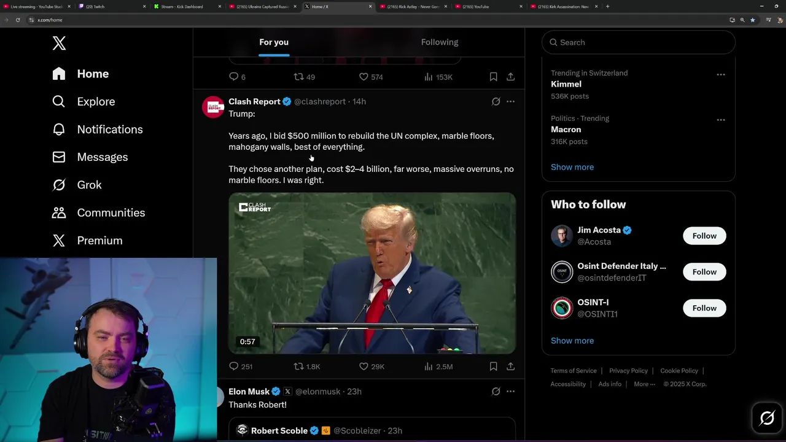Viewport: 786px width, 442px height.
Task: Open more options for Macron trend
Action: click(x=721, y=120)
